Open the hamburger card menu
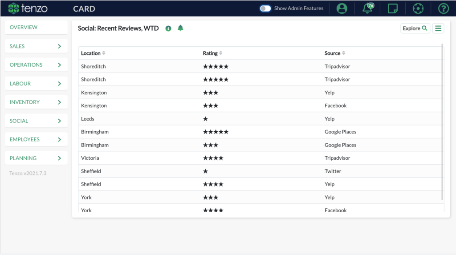The width and height of the screenshot is (456, 255). pyautogui.click(x=438, y=28)
